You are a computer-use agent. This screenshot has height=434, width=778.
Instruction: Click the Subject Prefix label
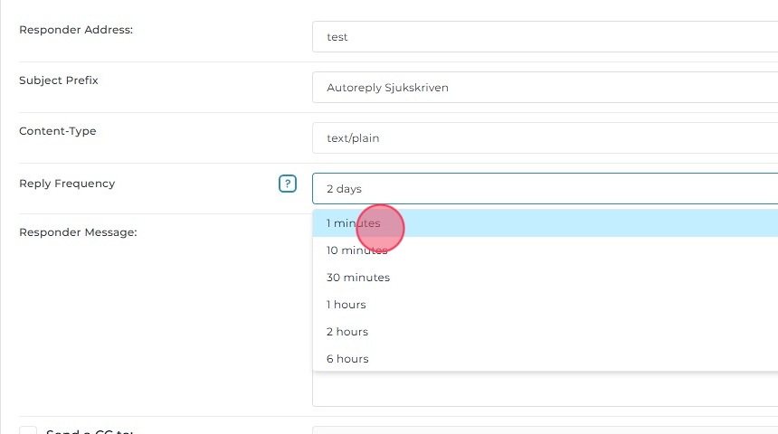point(59,80)
